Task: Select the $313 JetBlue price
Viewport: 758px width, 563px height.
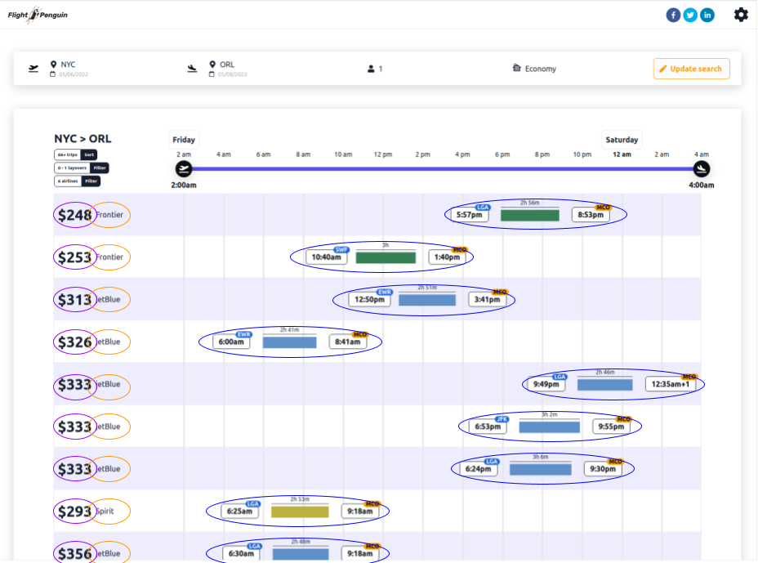Action: coord(74,300)
